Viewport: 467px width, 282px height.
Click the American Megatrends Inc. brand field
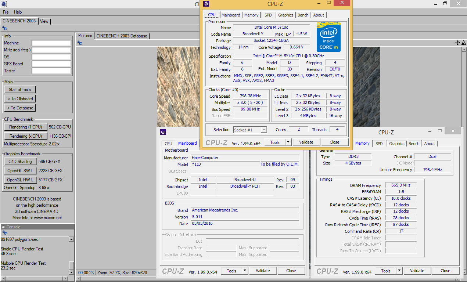click(x=245, y=210)
